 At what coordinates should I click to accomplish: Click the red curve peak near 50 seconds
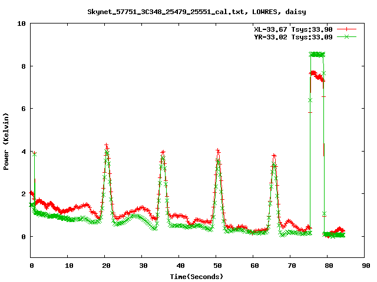tap(218, 150)
